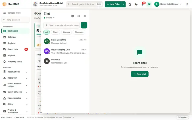The height and width of the screenshot is (120, 192).
Task: Select the Direct chat filter
Action: [x=55, y=32]
